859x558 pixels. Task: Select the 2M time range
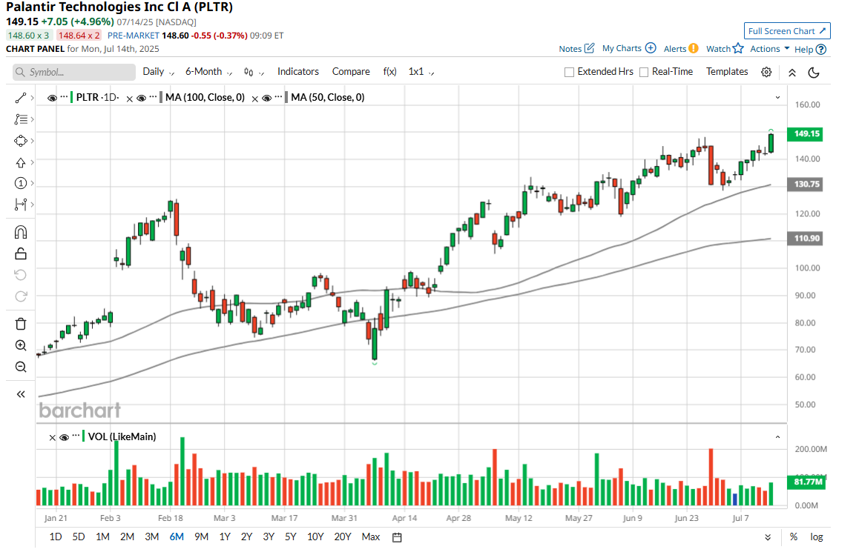(127, 537)
